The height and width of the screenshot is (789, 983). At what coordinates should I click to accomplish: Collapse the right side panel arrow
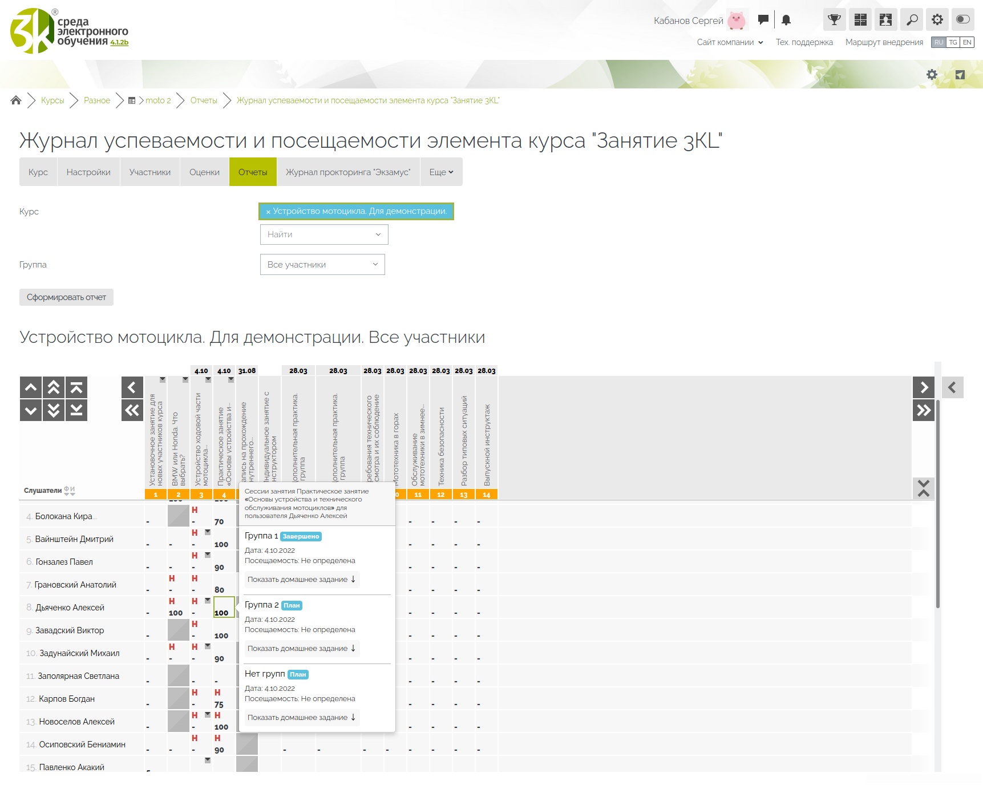[952, 388]
